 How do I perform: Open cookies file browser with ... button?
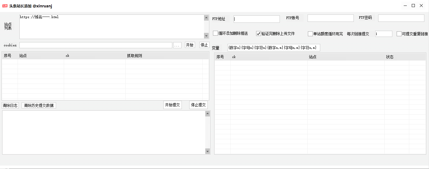tap(177, 45)
